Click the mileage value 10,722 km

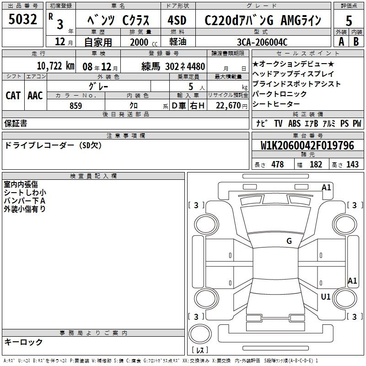tap(51, 66)
